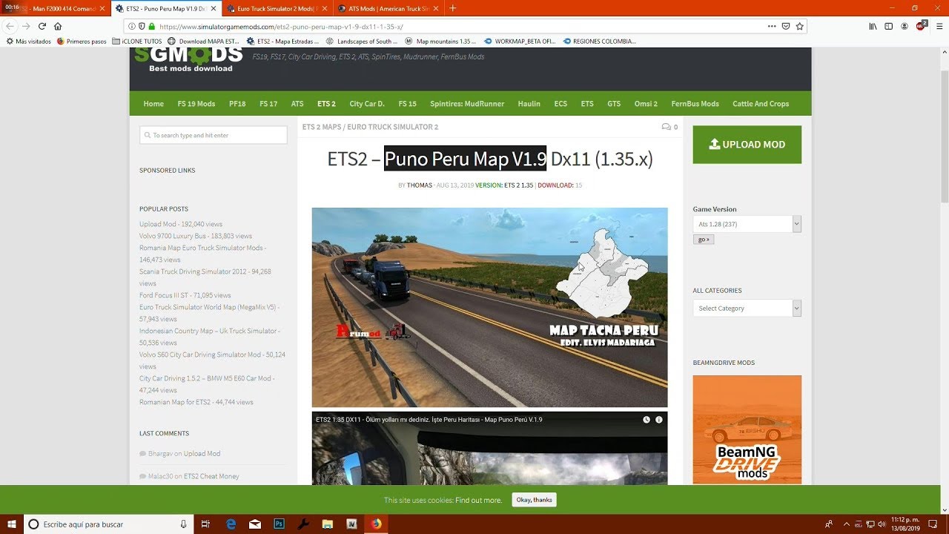Click the BeamNG Drive mods banner
The height and width of the screenshot is (534, 949).
click(x=747, y=429)
